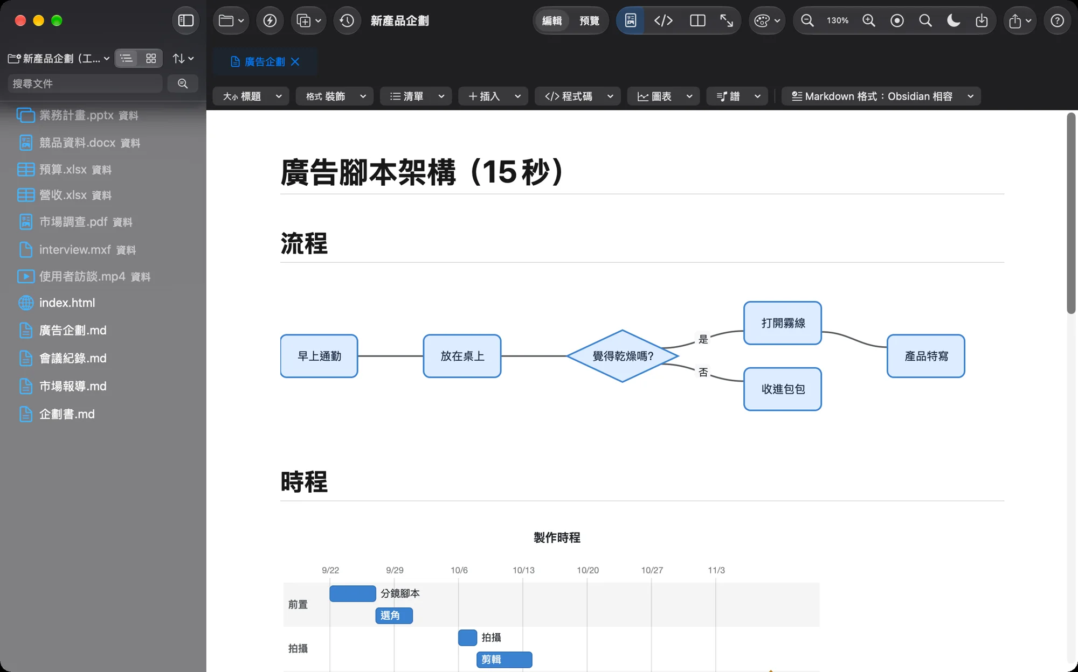Open Markdown 格式 Obsidian compatibility dropdown

click(x=881, y=96)
